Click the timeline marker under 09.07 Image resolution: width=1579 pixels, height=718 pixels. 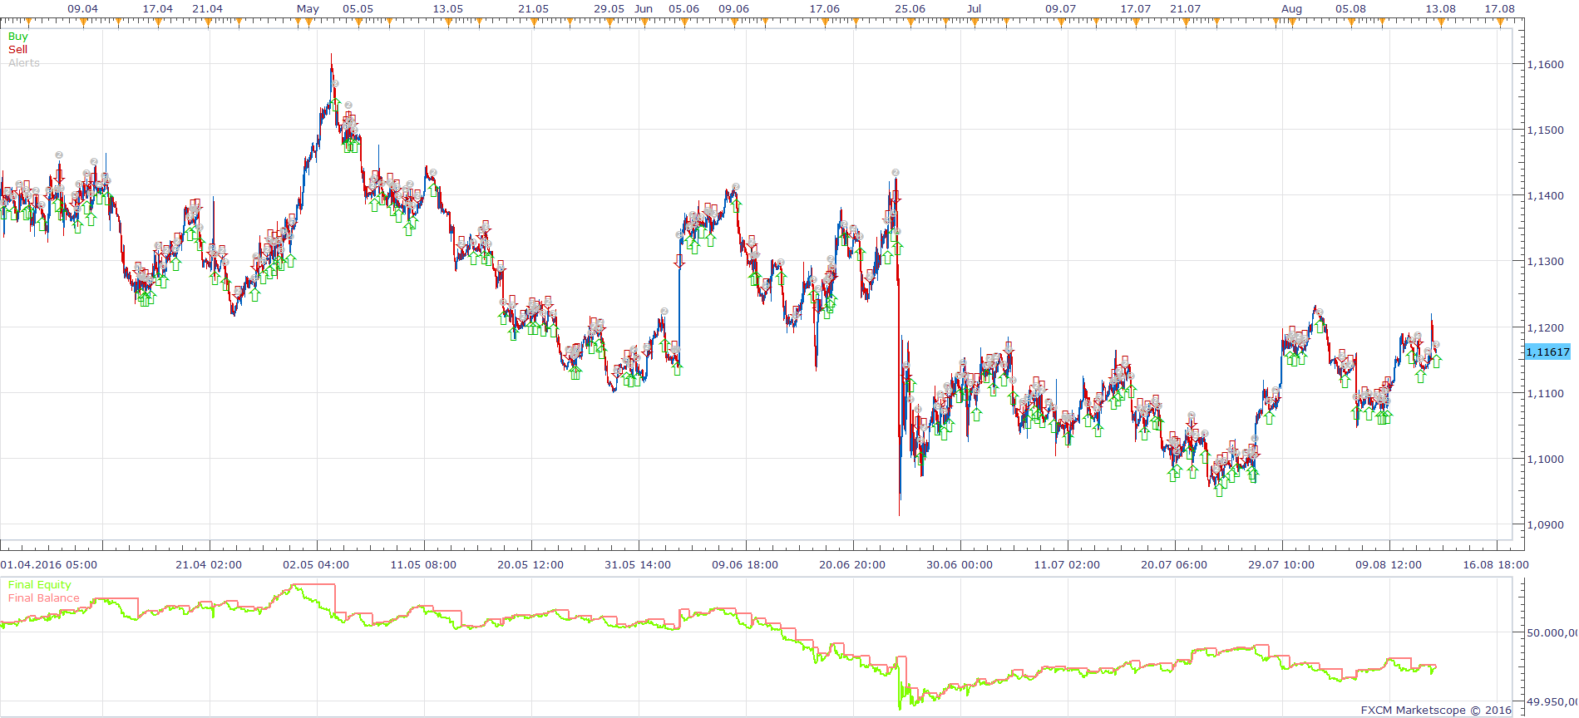tap(1061, 23)
